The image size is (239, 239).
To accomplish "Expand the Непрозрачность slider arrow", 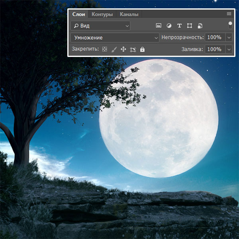I will [229, 37].
